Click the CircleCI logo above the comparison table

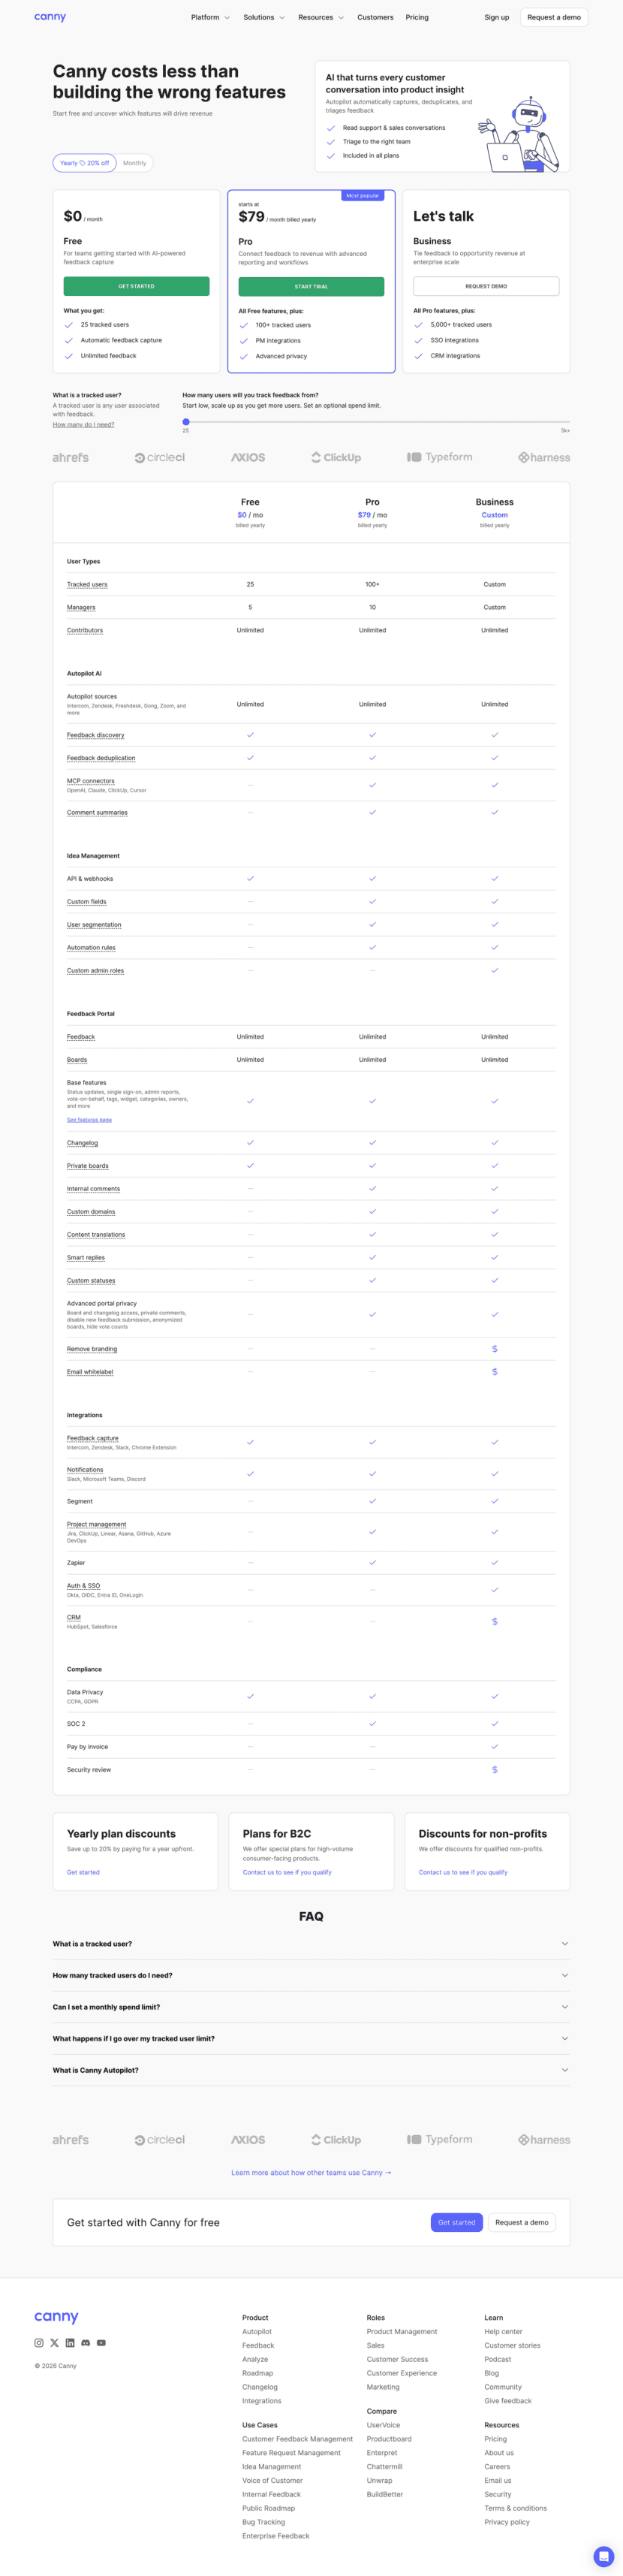[160, 458]
